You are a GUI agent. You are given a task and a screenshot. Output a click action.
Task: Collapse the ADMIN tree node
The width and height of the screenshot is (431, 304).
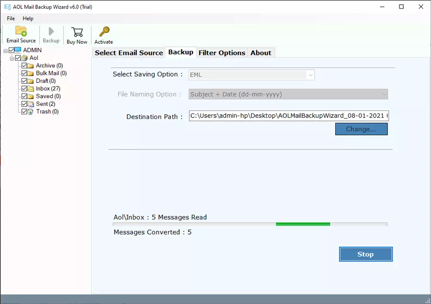point(5,51)
